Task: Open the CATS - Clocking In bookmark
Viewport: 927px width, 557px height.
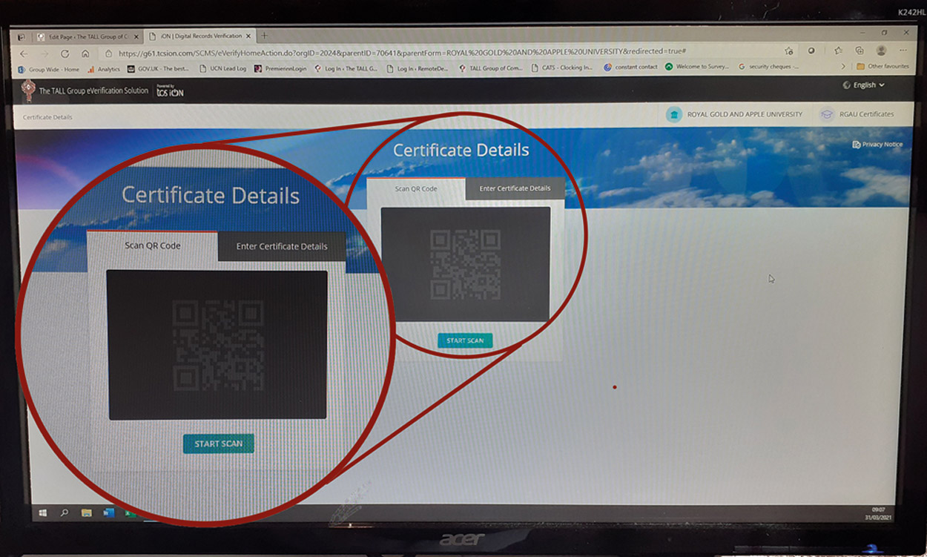Action: 562,67
